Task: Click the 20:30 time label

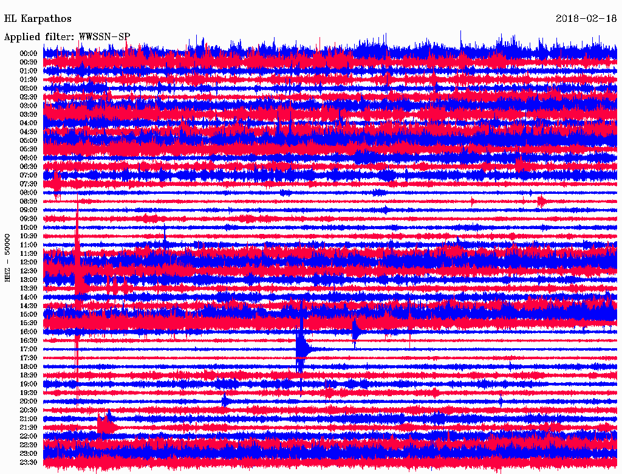Action: [29, 410]
